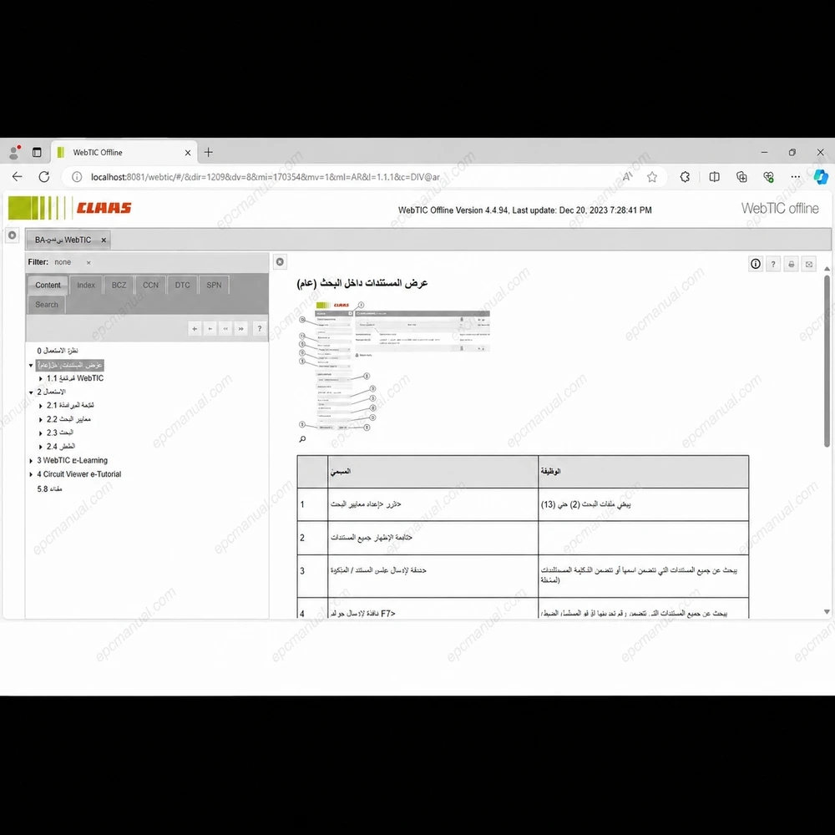The height and width of the screenshot is (835, 835).
Task: Print the current document
Action: click(x=792, y=264)
